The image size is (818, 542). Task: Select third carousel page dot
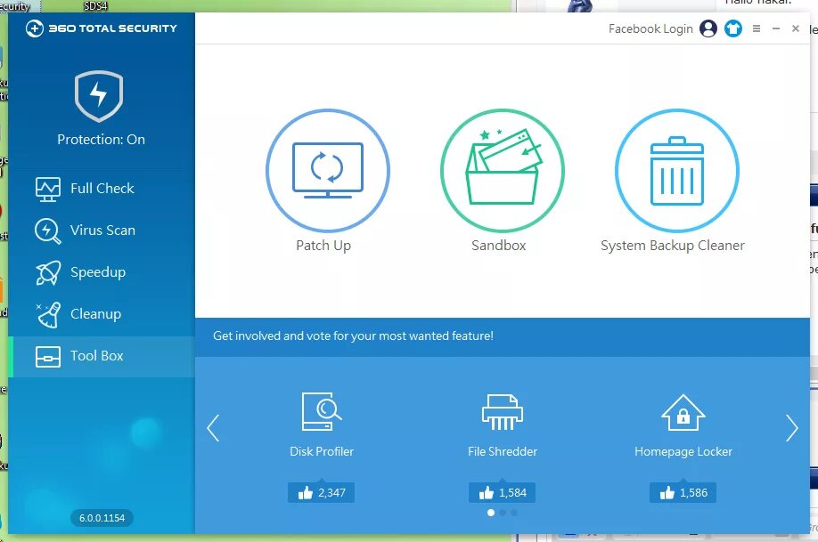pyautogui.click(x=514, y=513)
